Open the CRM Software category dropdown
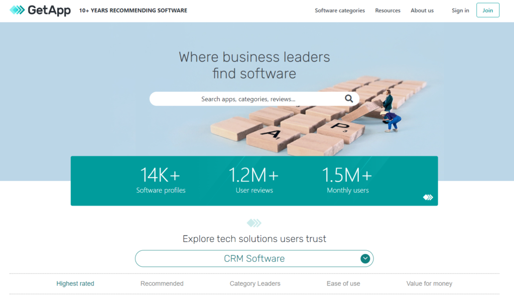This screenshot has height=297, width=514. 254,258
